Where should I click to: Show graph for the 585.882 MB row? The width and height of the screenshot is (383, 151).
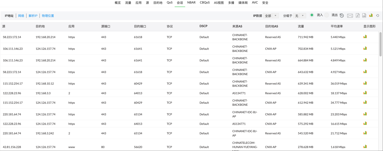coord(365,114)
